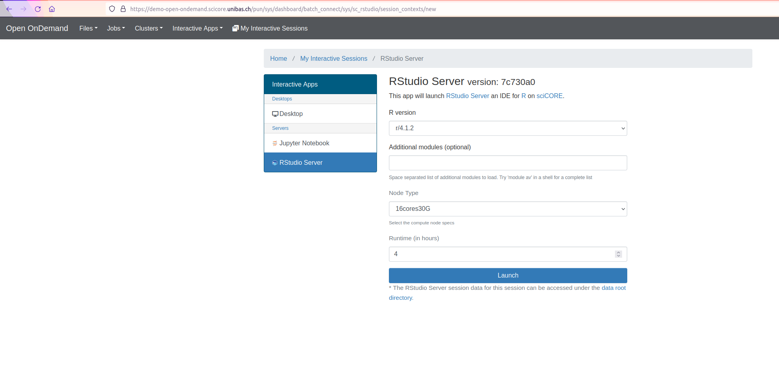Click the shield tracking protection icon
This screenshot has height=380, width=779.
click(x=112, y=9)
